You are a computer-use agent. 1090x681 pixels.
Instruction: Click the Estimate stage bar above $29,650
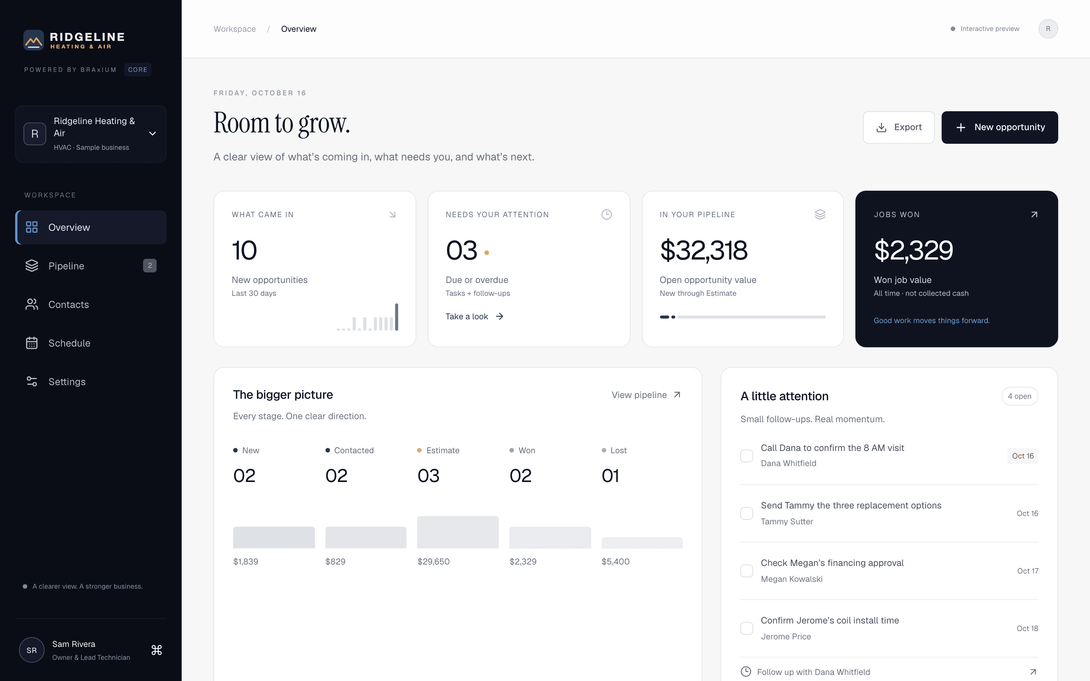pos(458,532)
